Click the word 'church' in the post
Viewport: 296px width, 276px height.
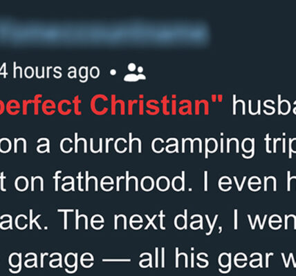[x=100, y=143]
